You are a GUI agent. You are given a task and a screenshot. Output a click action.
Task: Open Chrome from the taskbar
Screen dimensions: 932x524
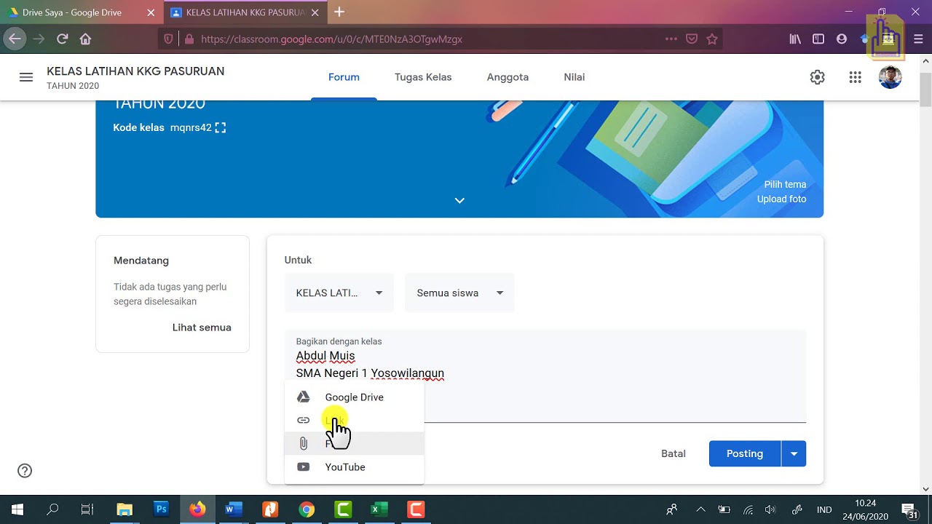click(307, 509)
